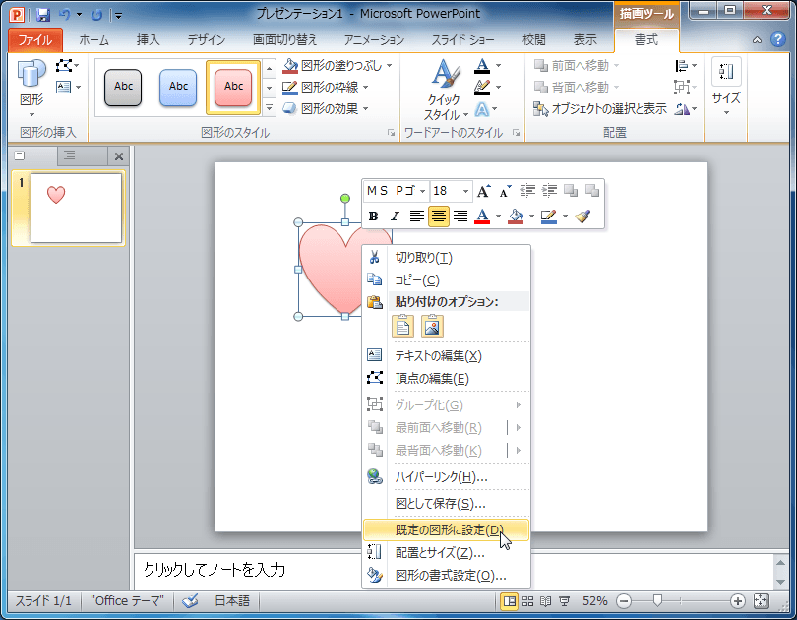Switch to the アニメーション ribbon tab
Image resolution: width=797 pixels, height=620 pixels.
pyautogui.click(x=374, y=40)
